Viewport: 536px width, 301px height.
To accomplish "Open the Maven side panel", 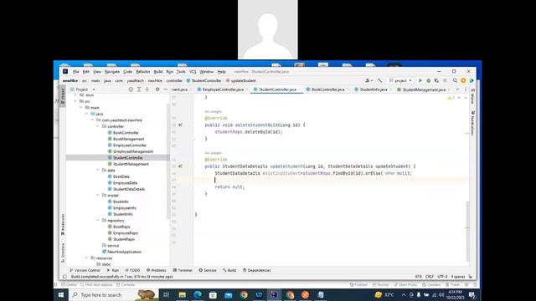I will [x=472, y=97].
